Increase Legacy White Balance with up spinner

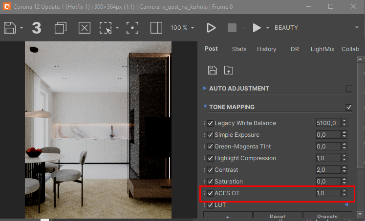click(344, 121)
